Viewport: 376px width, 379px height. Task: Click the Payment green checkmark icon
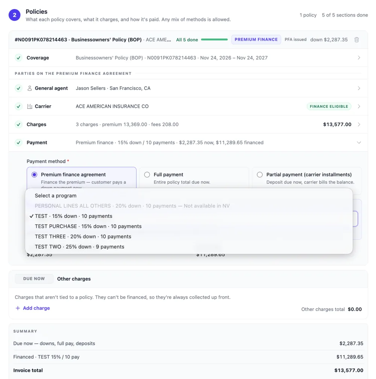[18, 143]
